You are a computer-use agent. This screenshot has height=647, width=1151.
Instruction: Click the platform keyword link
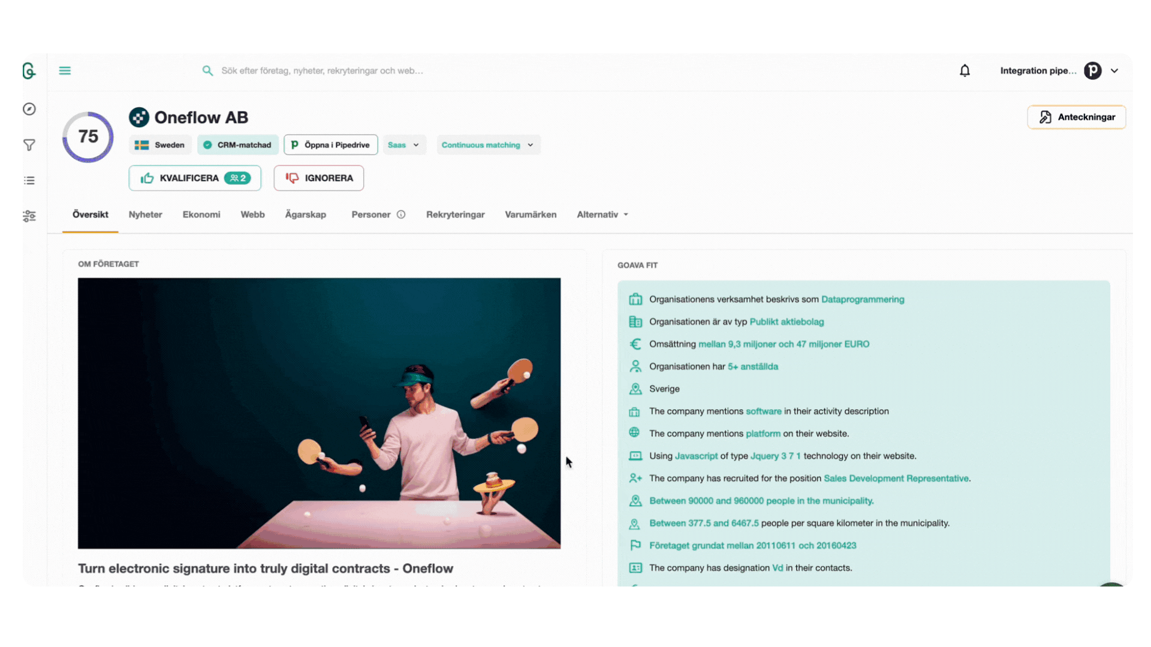(x=763, y=433)
